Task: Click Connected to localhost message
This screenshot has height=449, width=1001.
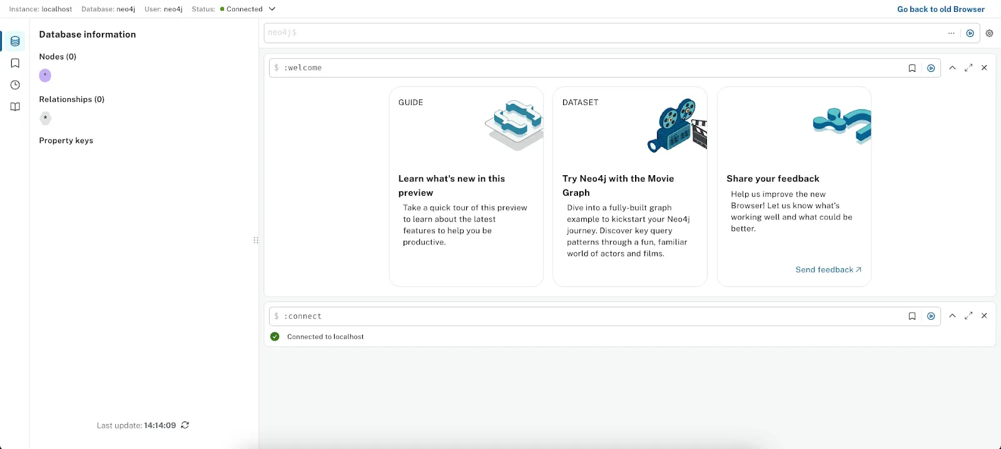Action: (x=325, y=336)
